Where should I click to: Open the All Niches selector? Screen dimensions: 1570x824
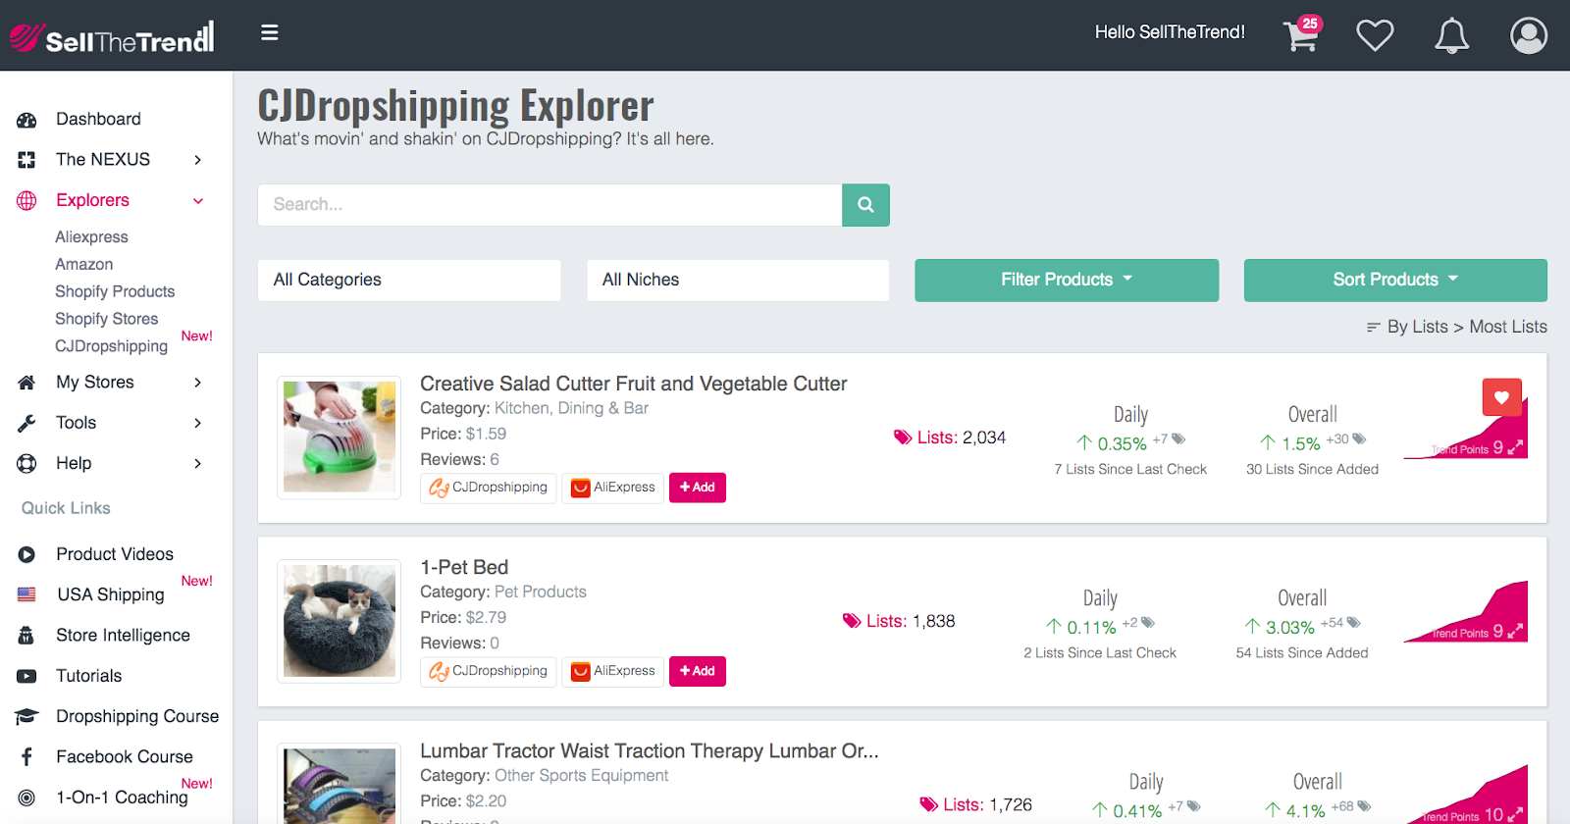(x=738, y=280)
